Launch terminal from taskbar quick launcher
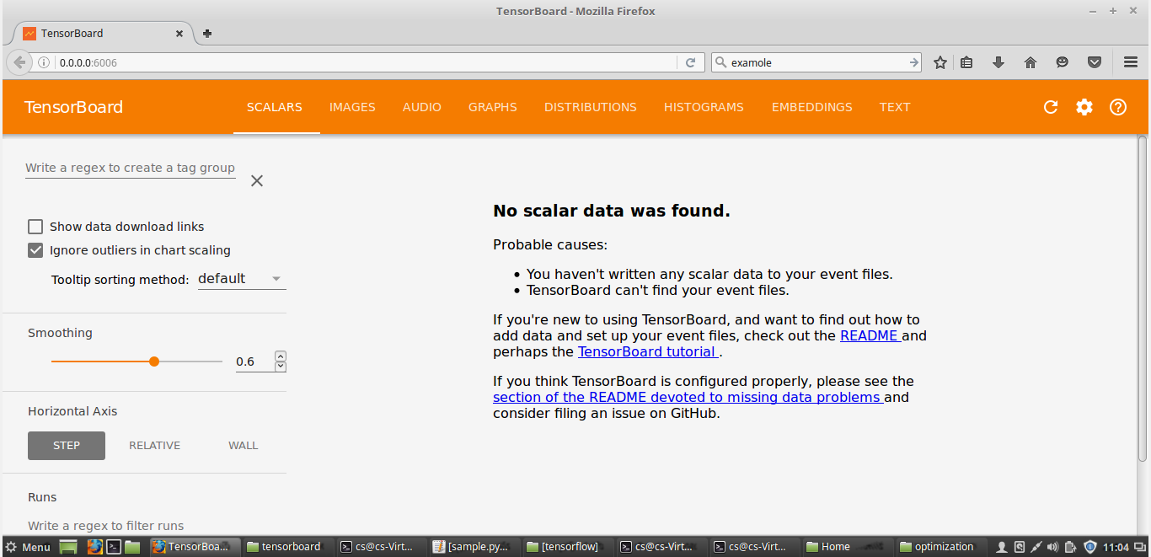 (x=114, y=547)
